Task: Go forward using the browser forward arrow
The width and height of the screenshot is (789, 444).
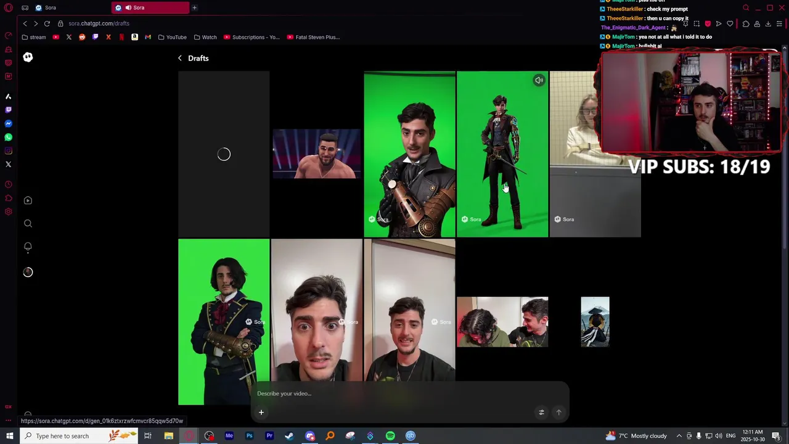Action: pyautogui.click(x=36, y=23)
